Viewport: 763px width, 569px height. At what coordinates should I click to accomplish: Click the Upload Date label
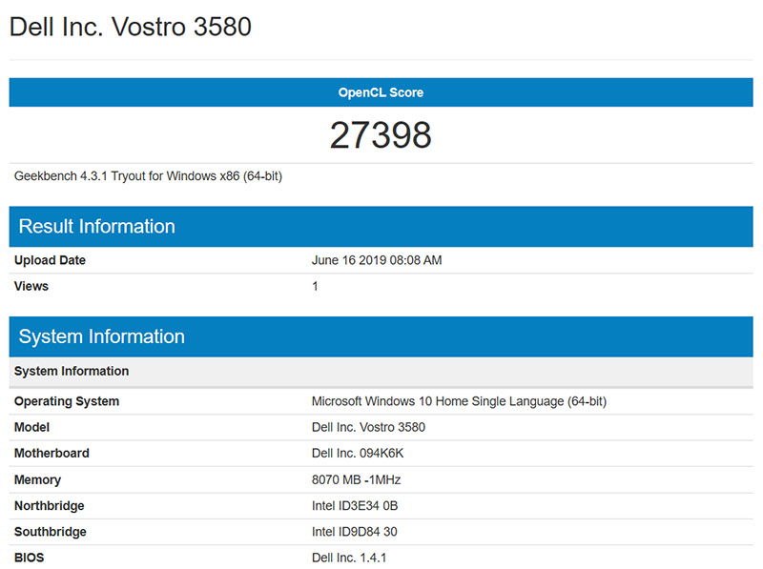pos(51,260)
